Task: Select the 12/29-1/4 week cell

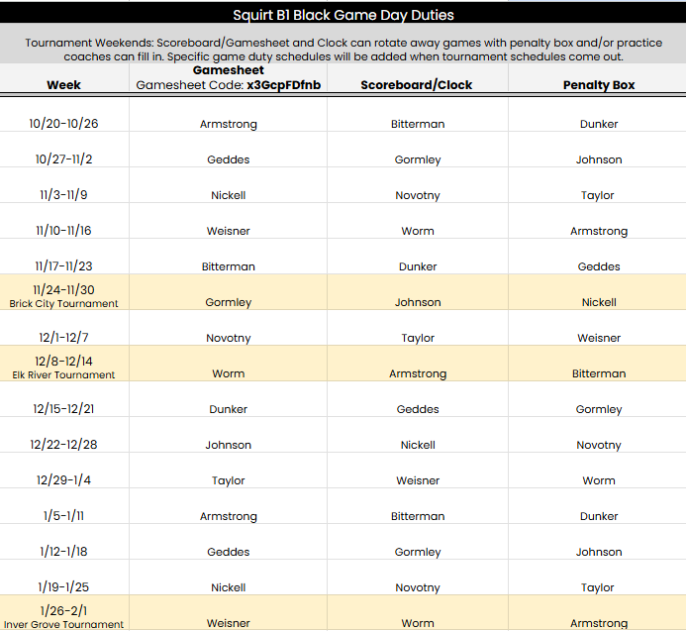Action: pos(64,480)
